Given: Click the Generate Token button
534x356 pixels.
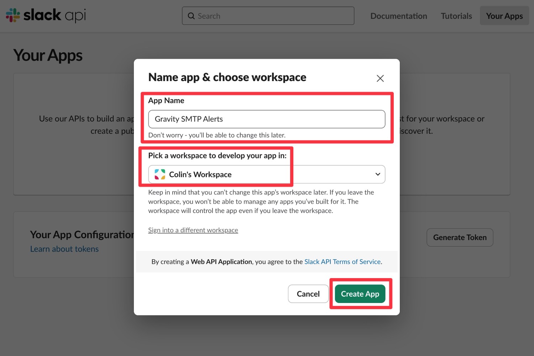Looking at the screenshot, I should (460, 237).
